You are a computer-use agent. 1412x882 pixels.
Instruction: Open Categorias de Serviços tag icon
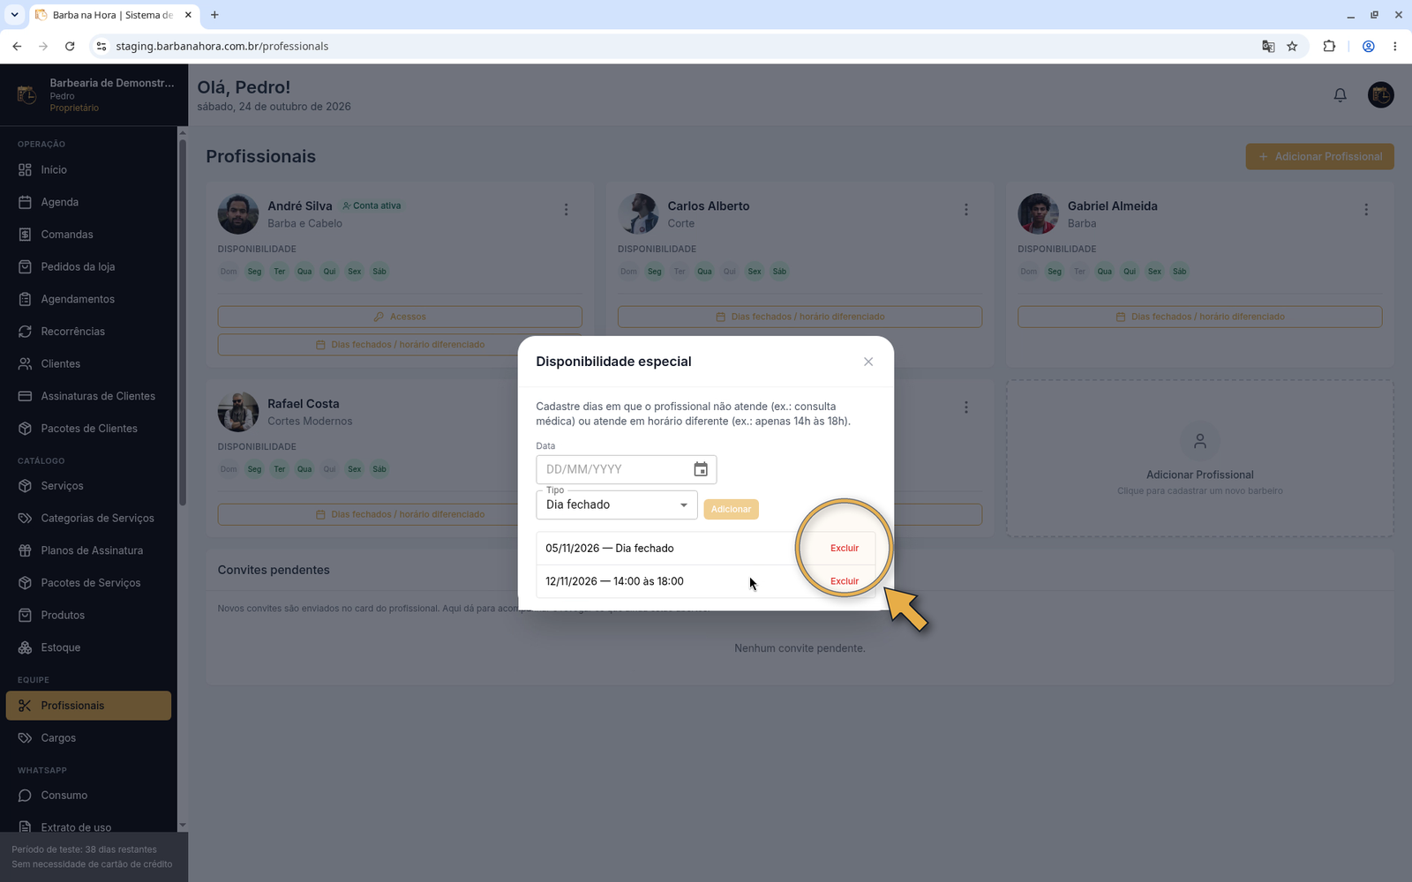click(x=25, y=519)
